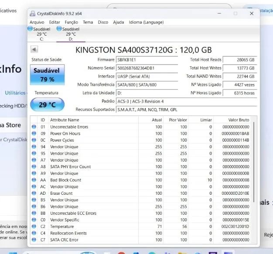The height and width of the screenshot is (254, 273).
Task: Click the Saudável 79 % health status button
Action: pos(47,75)
